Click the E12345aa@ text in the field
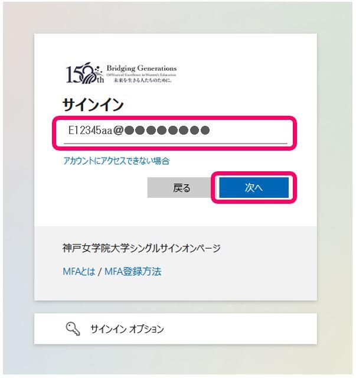The width and height of the screenshot is (356, 378). 96,131
